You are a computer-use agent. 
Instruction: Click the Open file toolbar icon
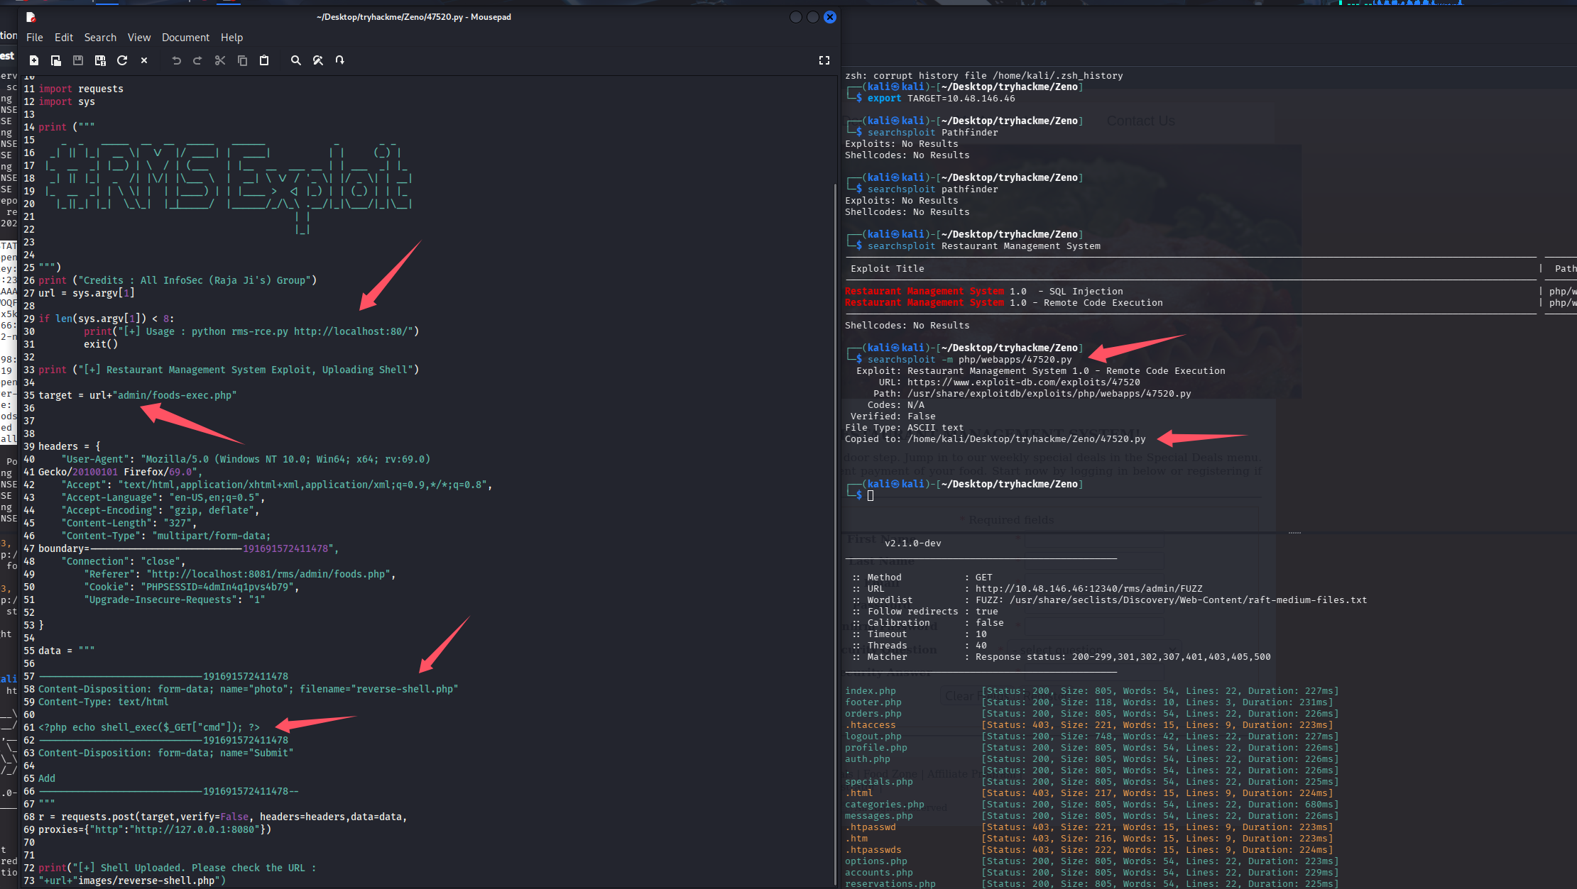[56, 60]
